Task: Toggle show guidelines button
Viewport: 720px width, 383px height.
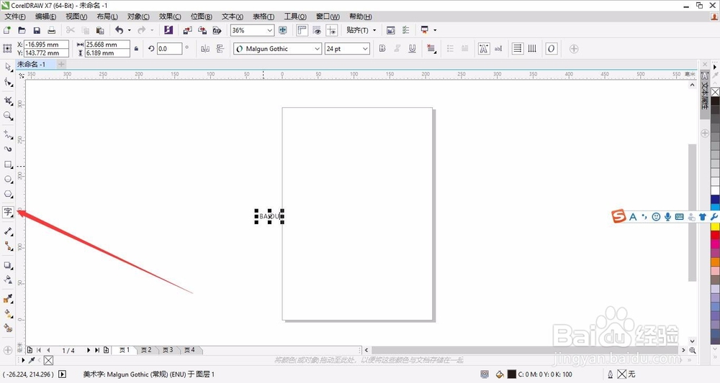Action: (331, 30)
